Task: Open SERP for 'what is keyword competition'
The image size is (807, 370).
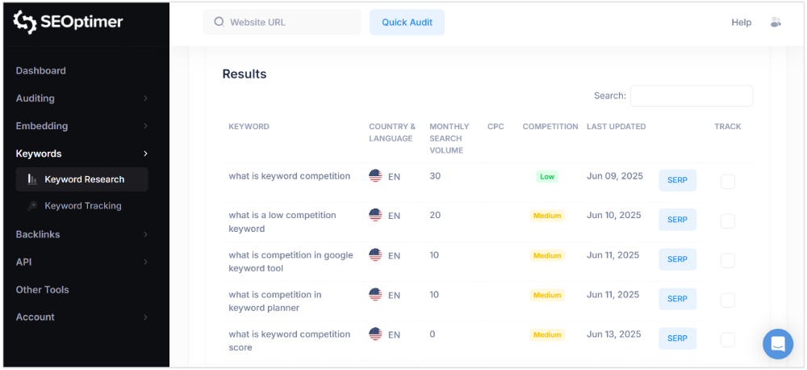Action: point(677,180)
